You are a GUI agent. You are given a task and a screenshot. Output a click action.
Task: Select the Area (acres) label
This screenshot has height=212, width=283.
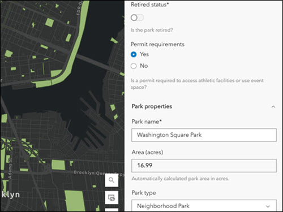click(x=147, y=152)
